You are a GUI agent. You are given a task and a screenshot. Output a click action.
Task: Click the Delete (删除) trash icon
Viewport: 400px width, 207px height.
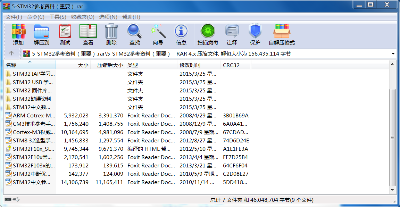point(111,31)
